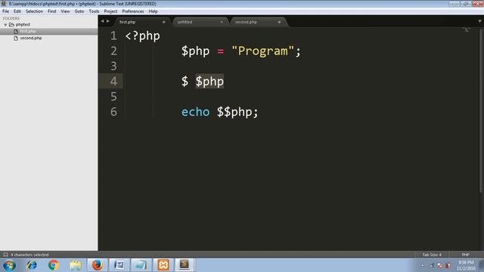The height and width of the screenshot is (272, 484).
Task: Switch to the first.php tab
Action: click(127, 22)
